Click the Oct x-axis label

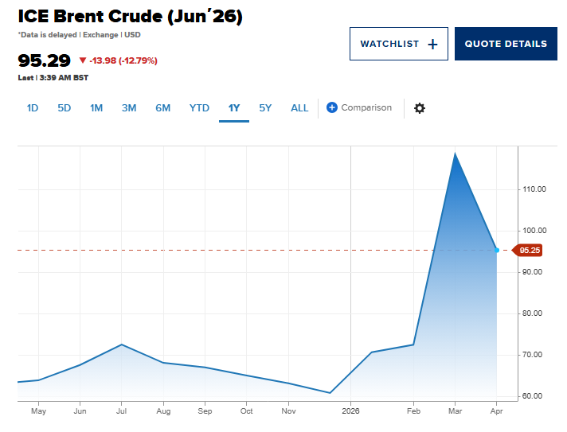[247, 411]
